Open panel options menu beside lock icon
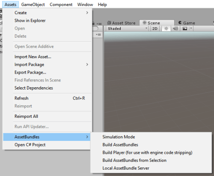 tap(99, 24)
